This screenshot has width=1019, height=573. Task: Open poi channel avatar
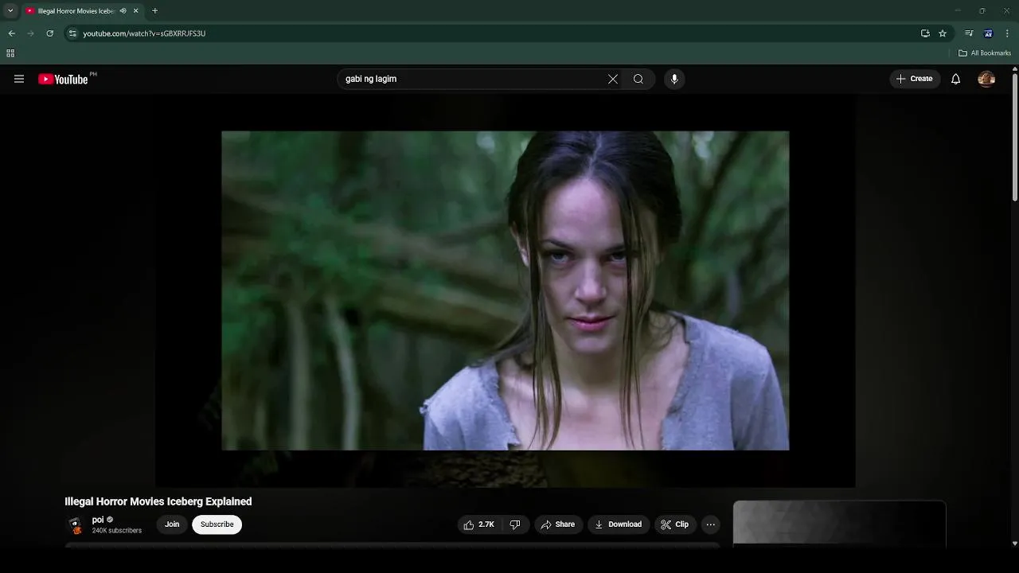(76, 524)
